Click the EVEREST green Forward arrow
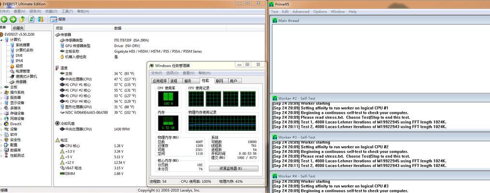The width and height of the screenshot is (490, 193). click(x=13, y=19)
